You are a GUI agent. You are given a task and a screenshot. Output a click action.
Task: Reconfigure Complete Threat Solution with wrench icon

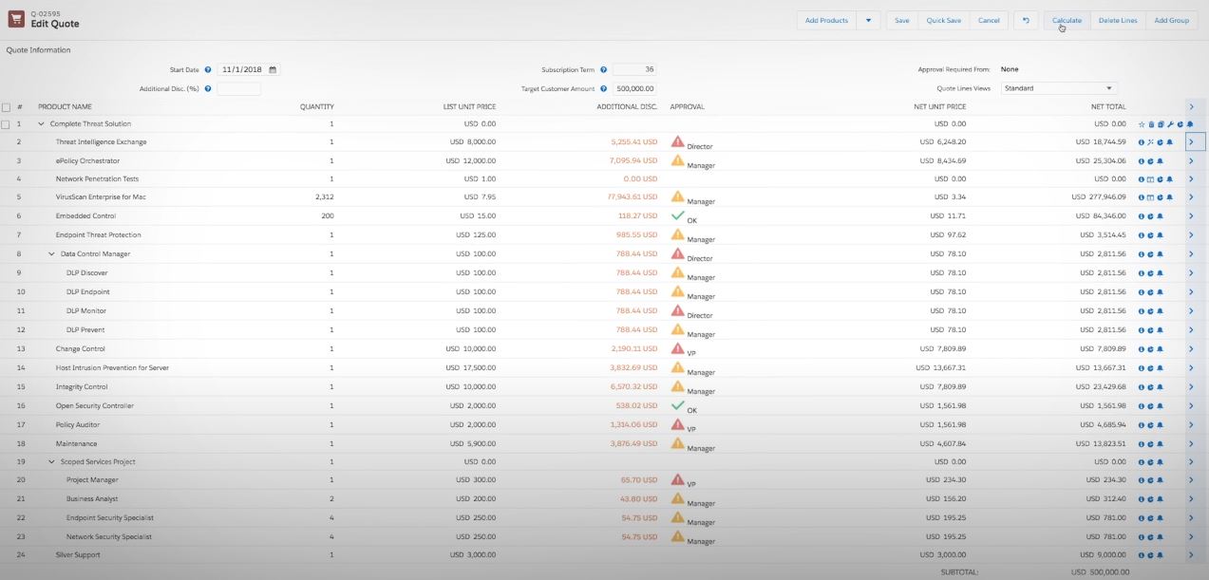point(1170,124)
